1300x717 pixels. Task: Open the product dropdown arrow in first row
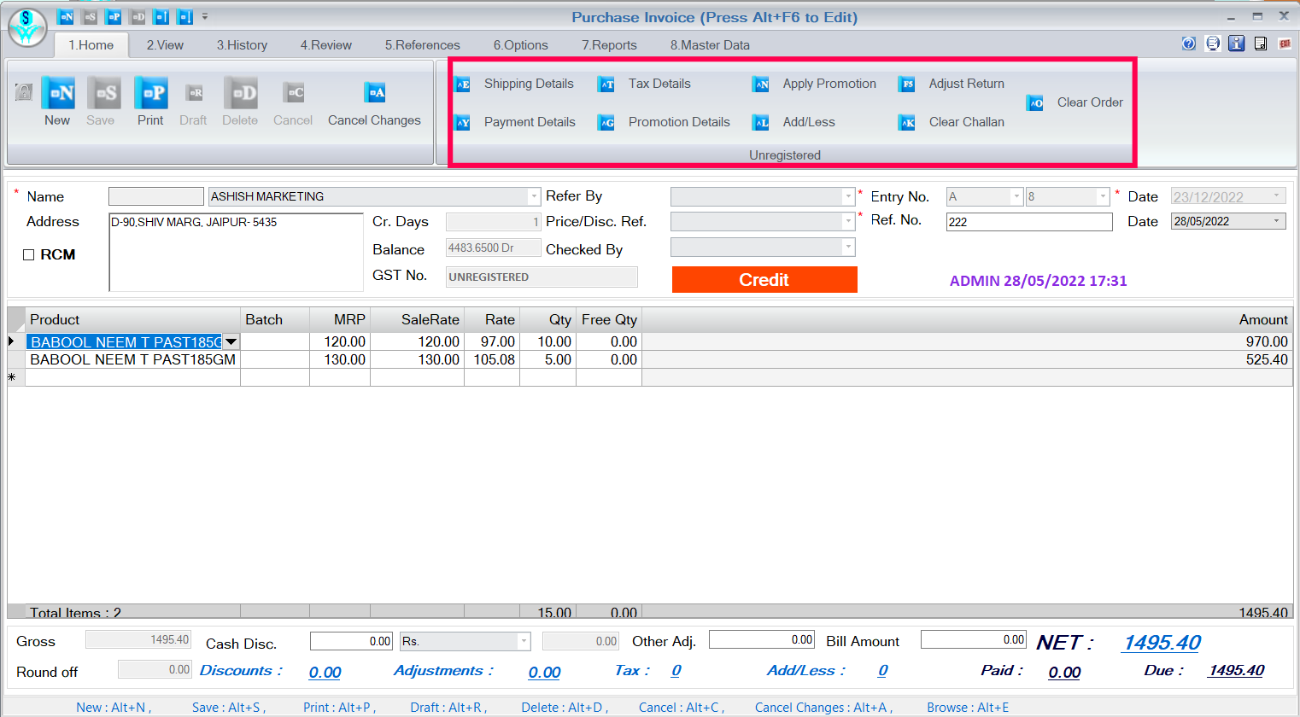click(231, 341)
